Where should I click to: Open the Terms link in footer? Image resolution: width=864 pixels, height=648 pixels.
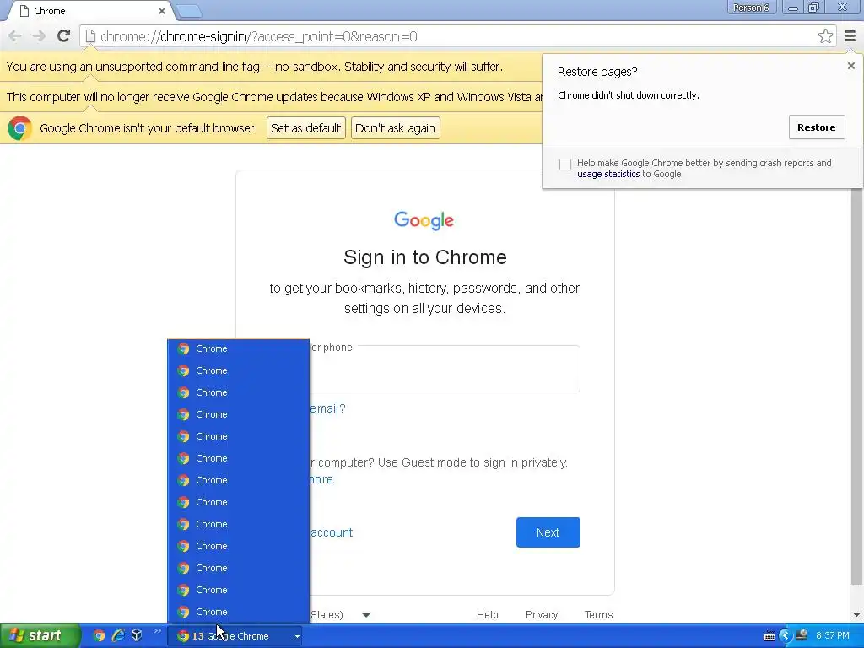coord(598,615)
